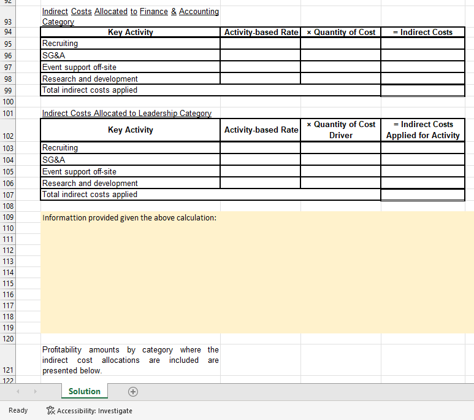Select Research and development cell in row 98
The height and width of the screenshot is (420, 474).
tap(130, 79)
